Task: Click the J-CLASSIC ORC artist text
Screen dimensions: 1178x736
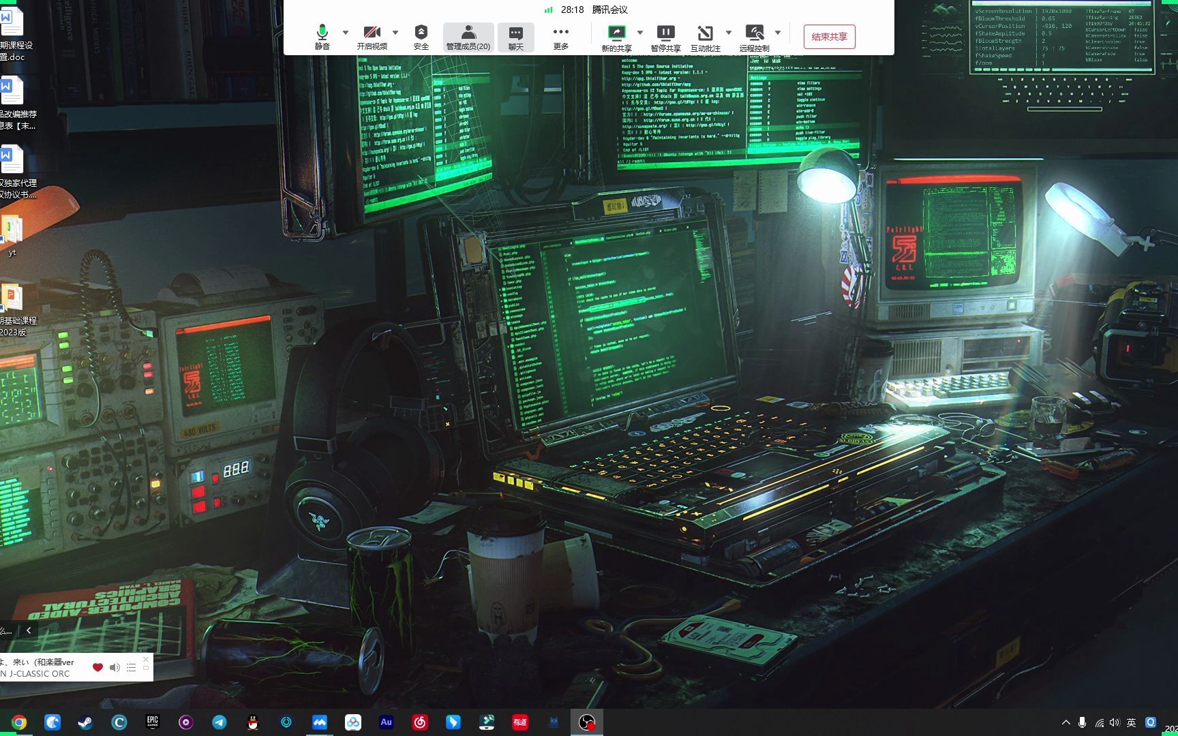Action: [x=35, y=673]
